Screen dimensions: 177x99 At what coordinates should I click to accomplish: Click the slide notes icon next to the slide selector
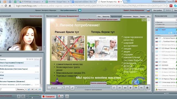pyautogui.click(x=67, y=88)
